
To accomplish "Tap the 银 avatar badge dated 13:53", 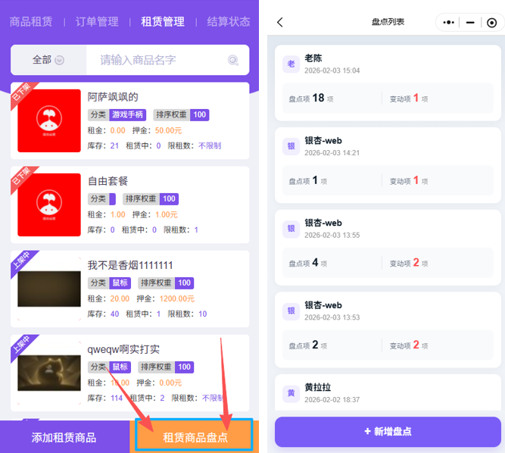I will (x=291, y=311).
